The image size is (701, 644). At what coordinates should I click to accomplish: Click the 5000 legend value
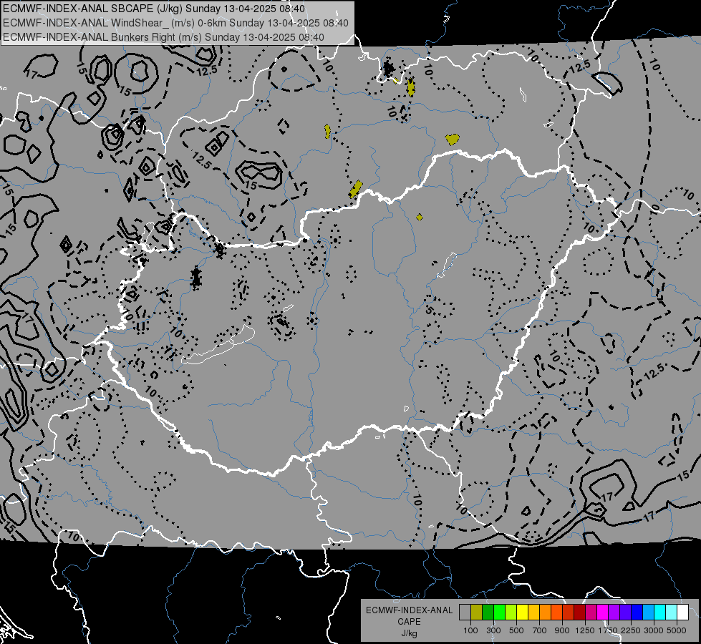(677, 630)
